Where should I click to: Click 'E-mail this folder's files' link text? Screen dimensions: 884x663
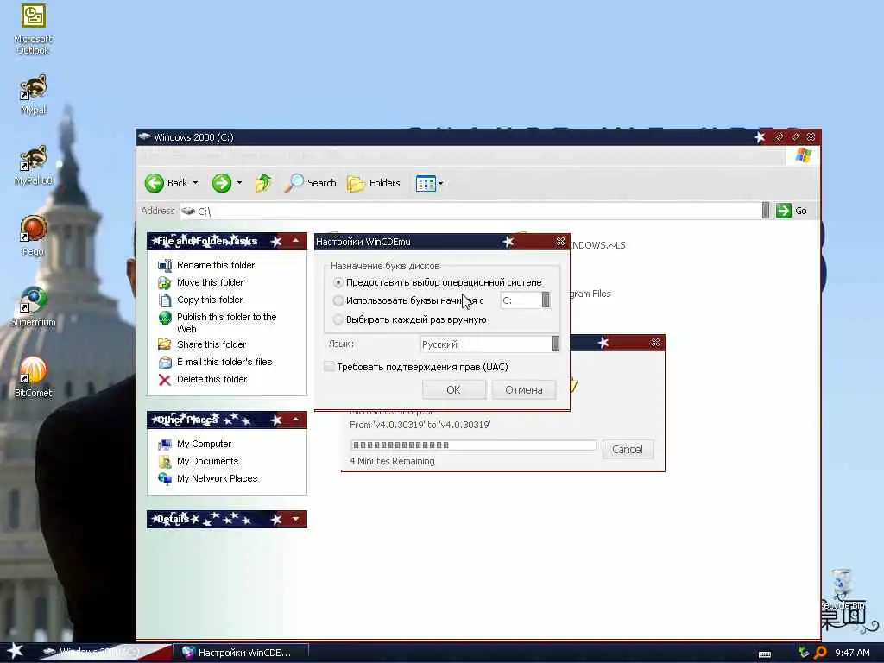pos(224,362)
